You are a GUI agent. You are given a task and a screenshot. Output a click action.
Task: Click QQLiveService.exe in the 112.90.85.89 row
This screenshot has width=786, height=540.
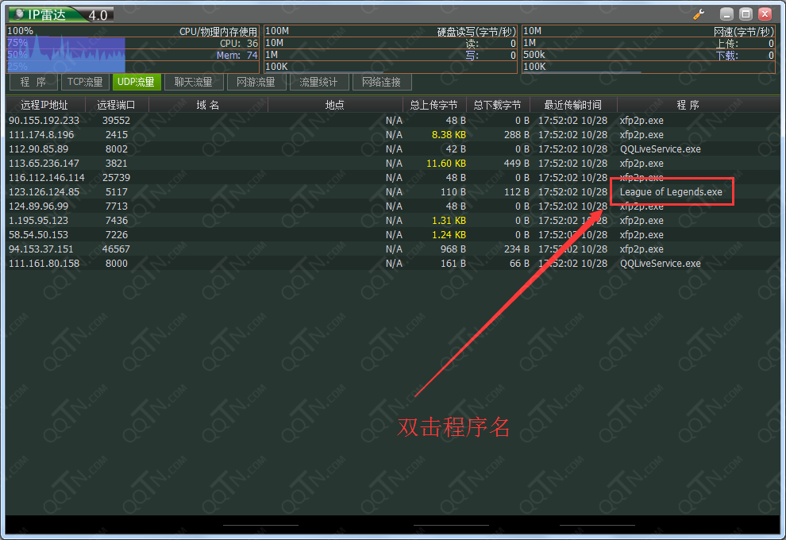(x=661, y=149)
